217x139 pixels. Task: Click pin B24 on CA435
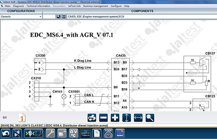coord(116,69)
